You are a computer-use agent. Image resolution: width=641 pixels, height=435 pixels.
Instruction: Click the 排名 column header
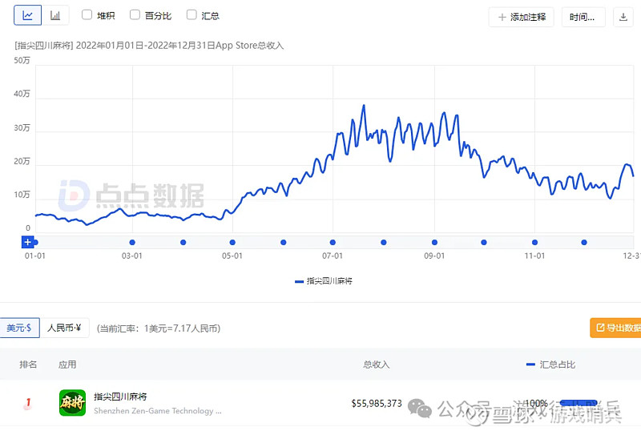[28, 365]
